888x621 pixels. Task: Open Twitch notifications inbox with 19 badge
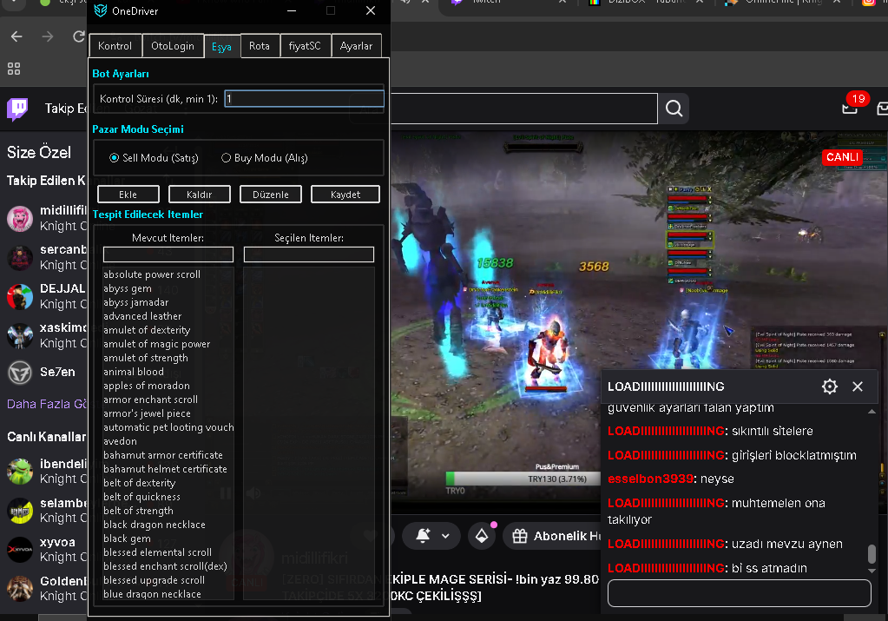pos(850,106)
